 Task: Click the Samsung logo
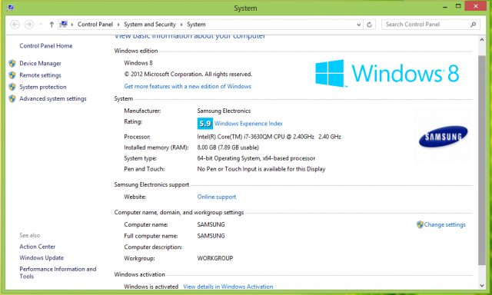[x=443, y=137]
